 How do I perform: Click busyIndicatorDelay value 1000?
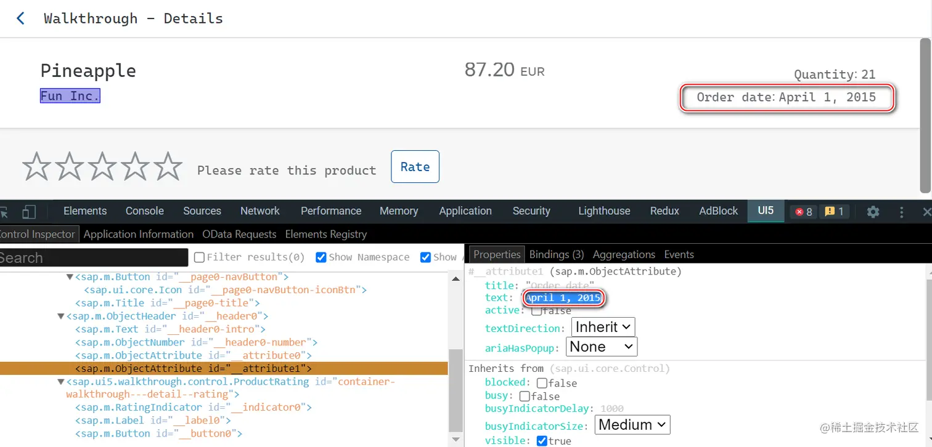pyautogui.click(x=611, y=409)
